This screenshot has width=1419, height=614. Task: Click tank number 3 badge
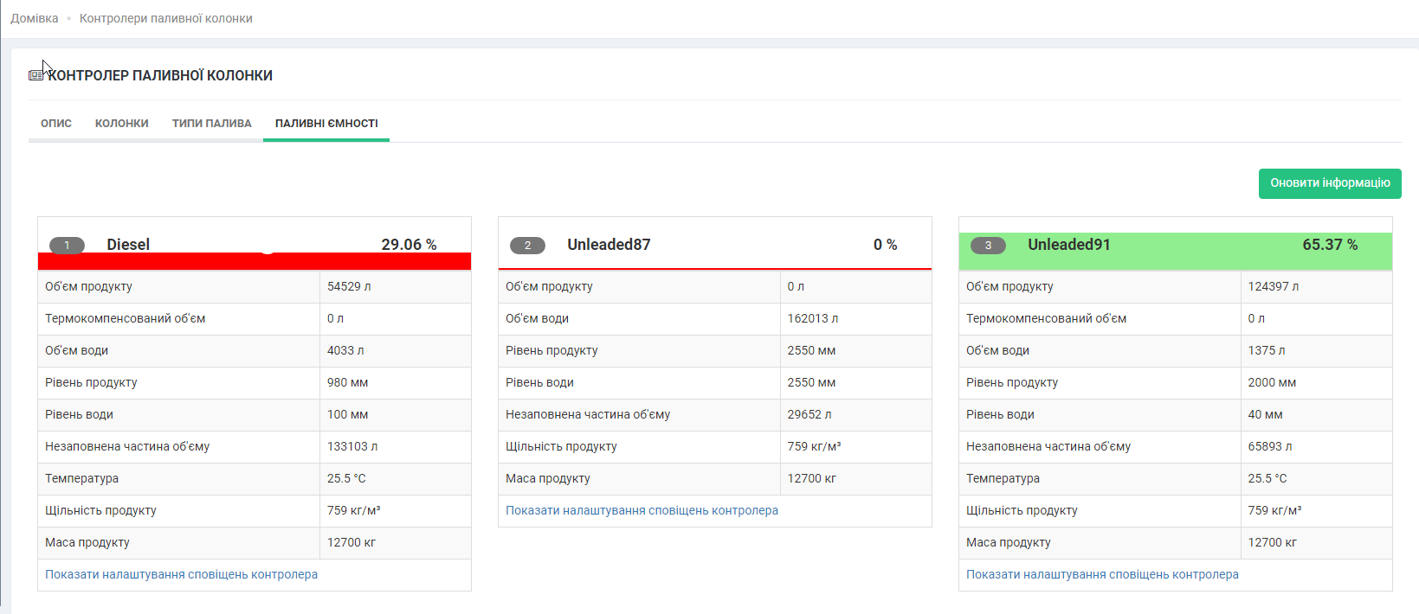click(x=988, y=246)
